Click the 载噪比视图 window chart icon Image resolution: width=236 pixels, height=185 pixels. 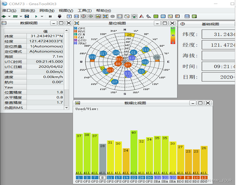77,103
